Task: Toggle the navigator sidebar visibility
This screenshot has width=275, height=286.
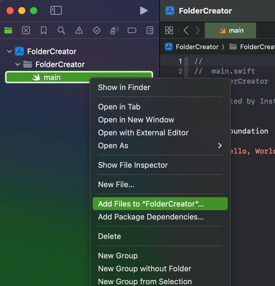Action: tap(56, 11)
